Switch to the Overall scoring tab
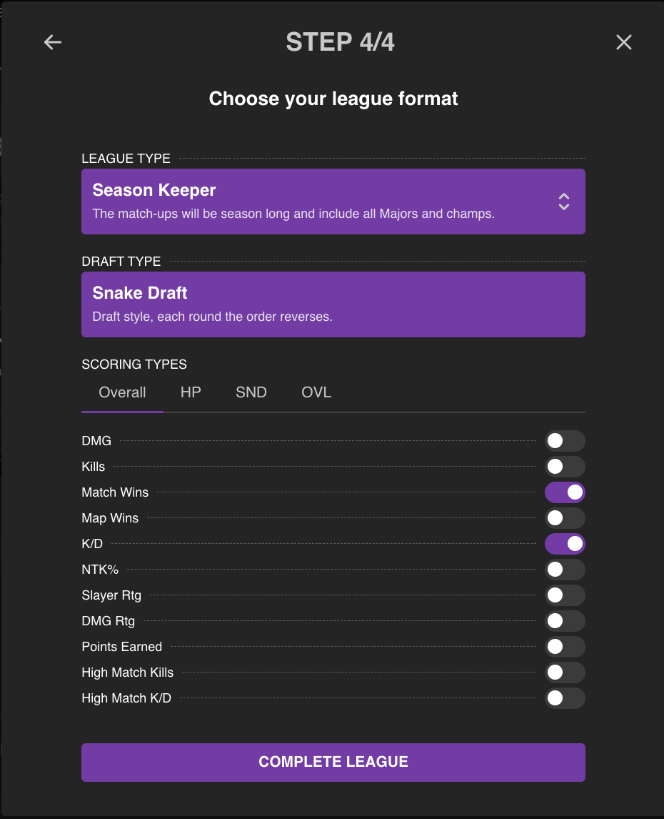This screenshot has height=819, width=664. [x=122, y=392]
